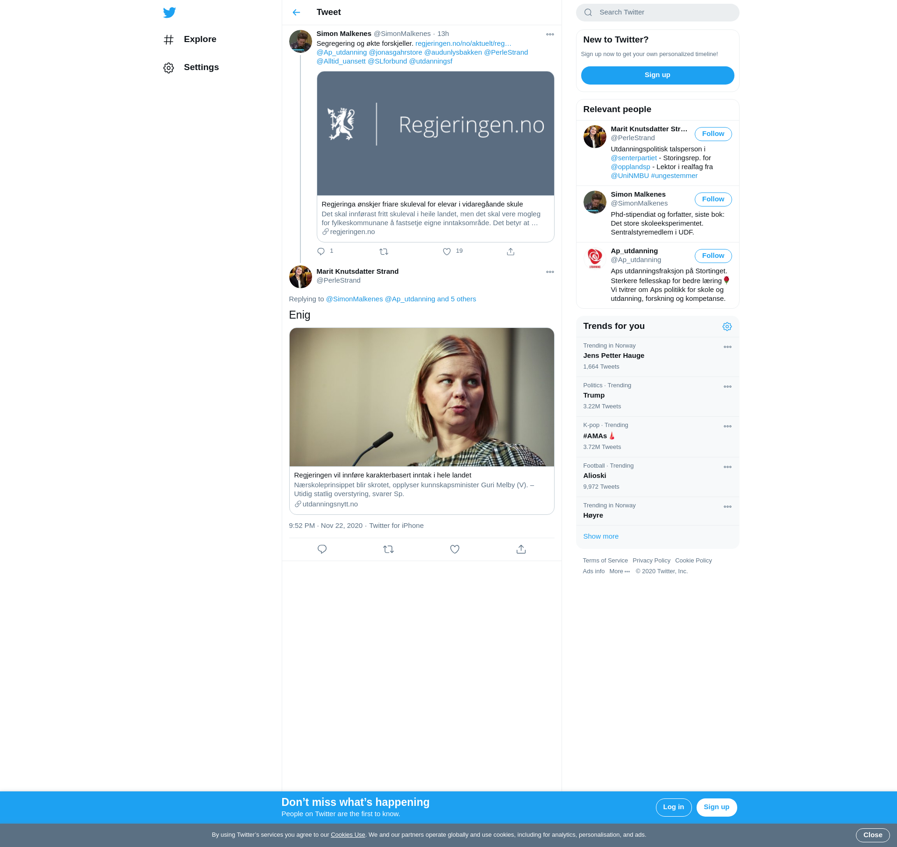Select Explore in the sidebar

(190, 40)
